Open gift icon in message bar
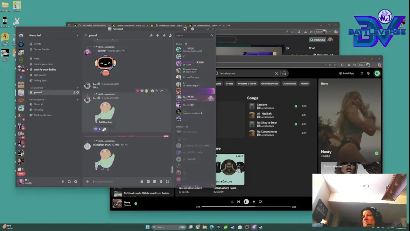 [x=142, y=182]
